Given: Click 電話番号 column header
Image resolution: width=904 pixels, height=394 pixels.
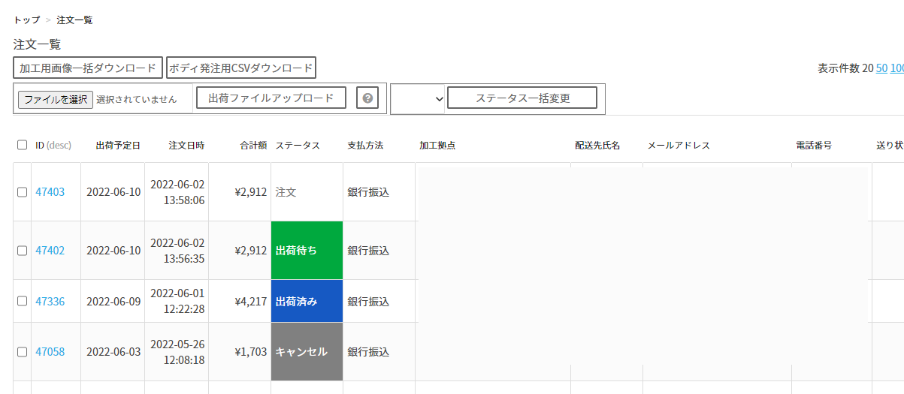Looking at the screenshot, I should pos(814,145).
